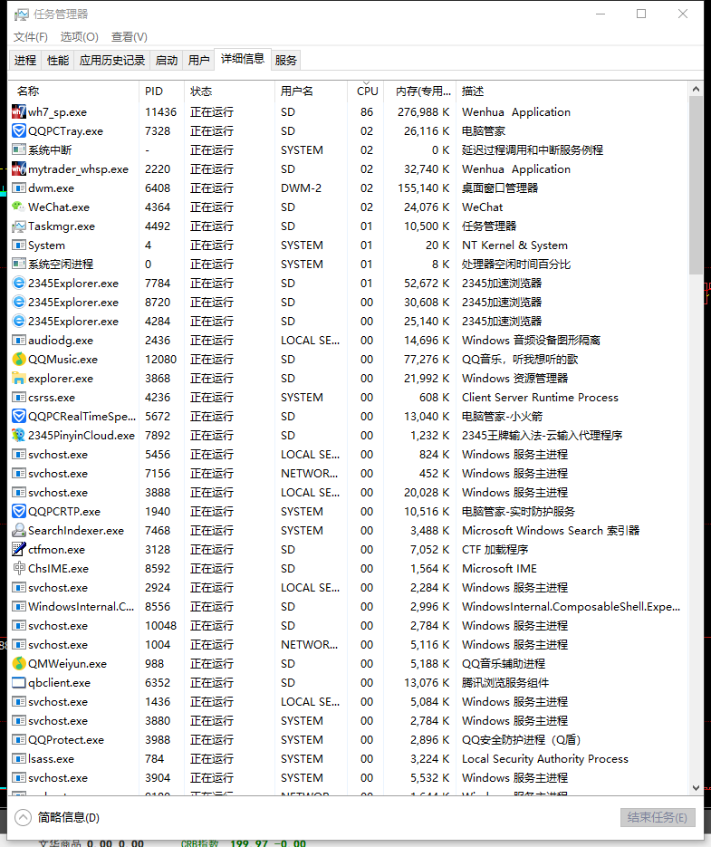Viewport: 711px width, 847px height.
Task: Sort by CPU column header
Action: pos(367,91)
